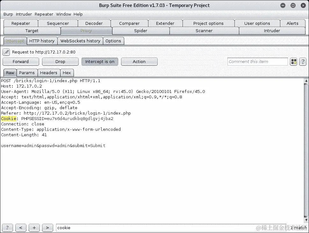Click the 'Content-Length: 41' line
This screenshot has height=233, width=309.
pyautogui.click(x=24, y=135)
